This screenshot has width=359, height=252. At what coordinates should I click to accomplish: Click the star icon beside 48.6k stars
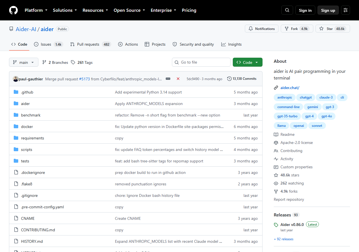pos(276,175)
